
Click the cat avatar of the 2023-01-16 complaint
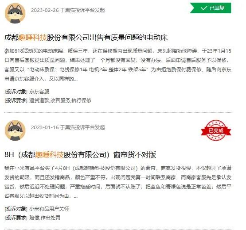(x=15, y=130)
